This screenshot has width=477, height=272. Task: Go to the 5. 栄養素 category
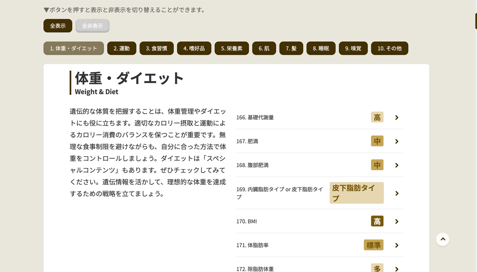231,49
